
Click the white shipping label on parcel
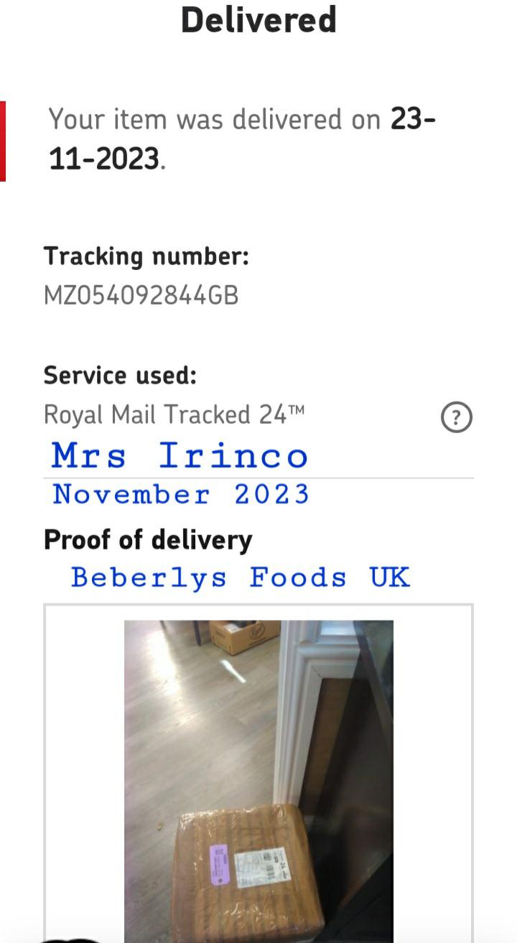point(267,866)
